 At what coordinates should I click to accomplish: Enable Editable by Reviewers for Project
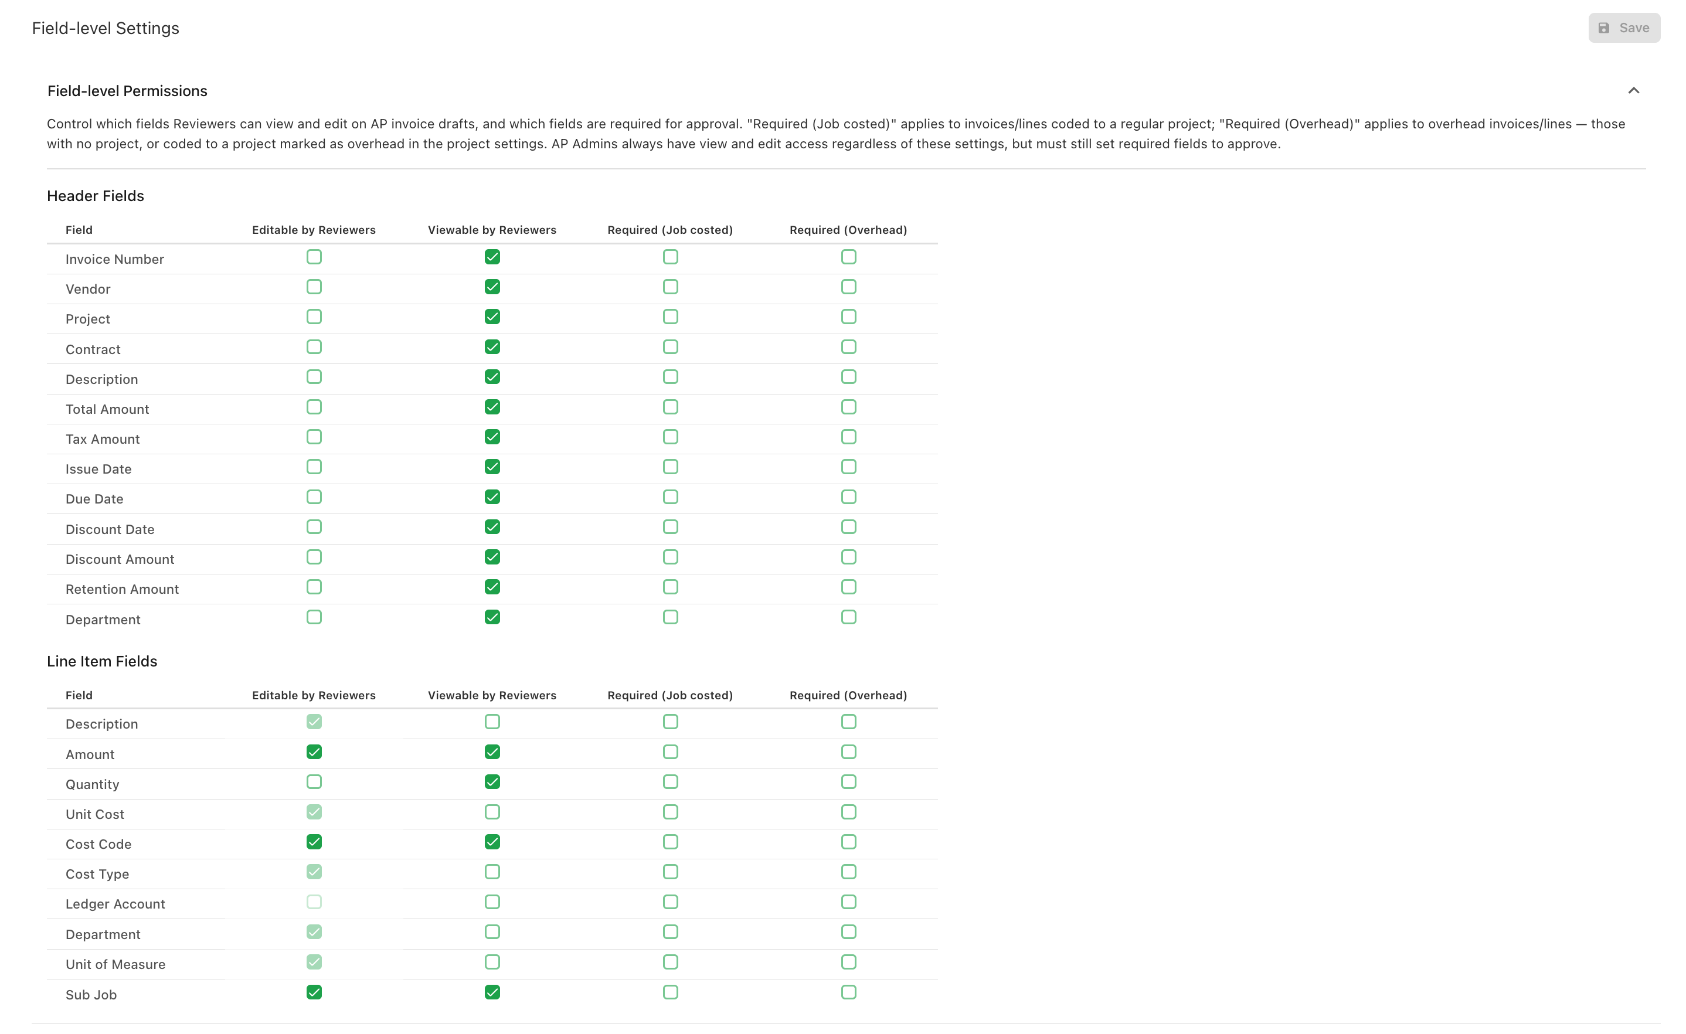(314, 317)
